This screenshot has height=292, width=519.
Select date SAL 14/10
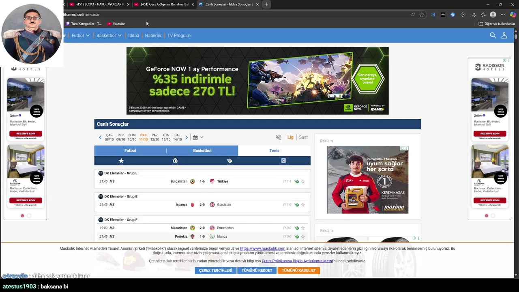point(178,137)
